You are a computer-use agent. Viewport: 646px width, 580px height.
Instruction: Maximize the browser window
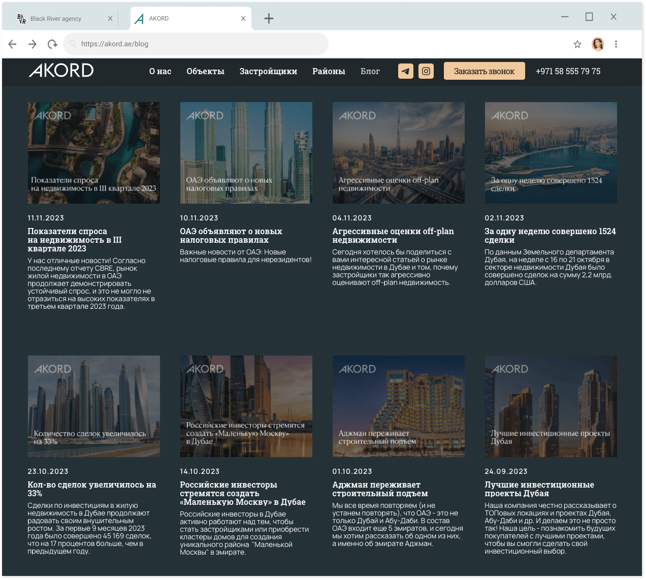coord(589,17)
